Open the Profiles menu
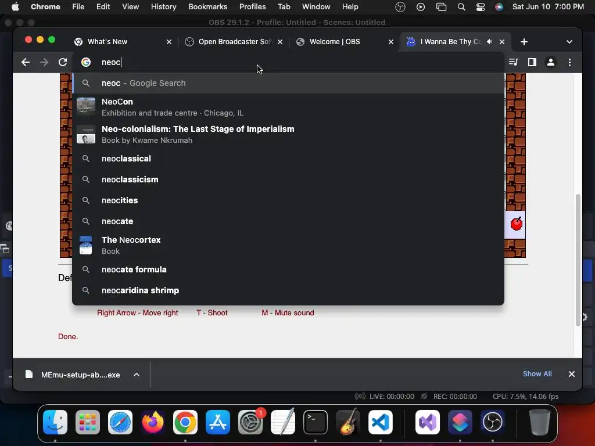 [252, 6]
